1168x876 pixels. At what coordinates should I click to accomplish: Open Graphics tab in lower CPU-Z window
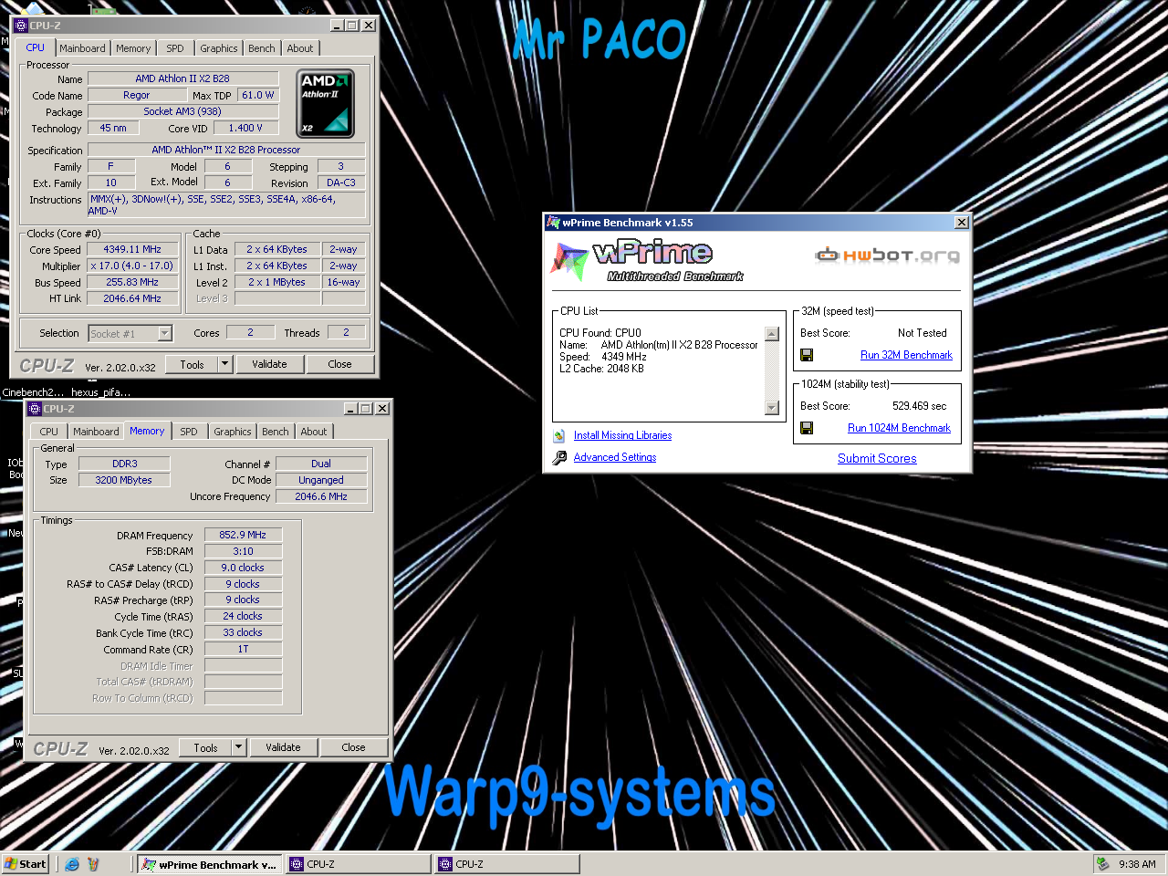tap(233, 432)
